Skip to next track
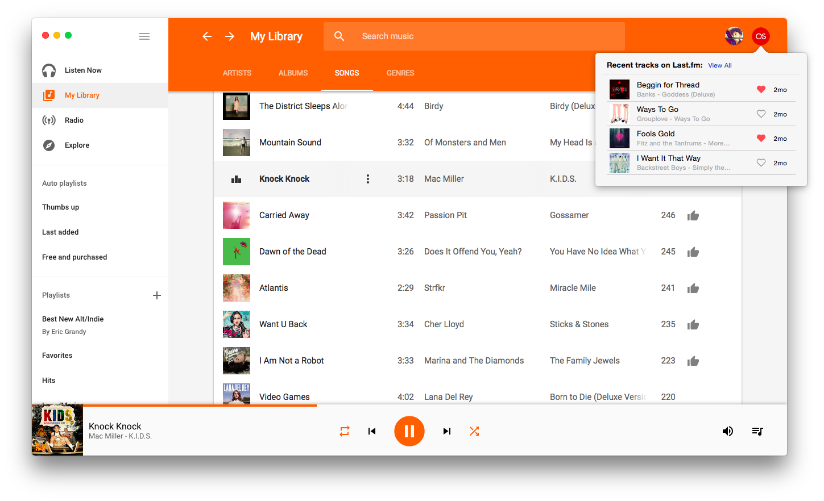 [447, 431]
